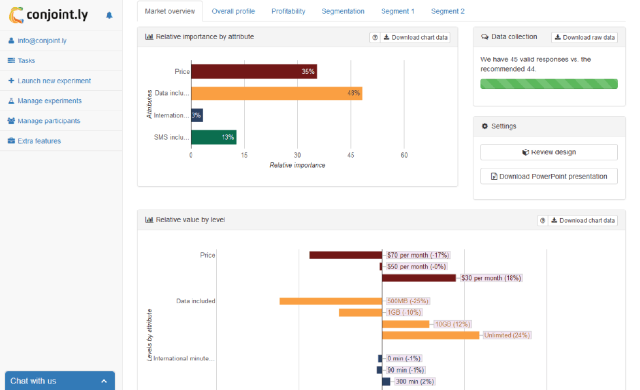The image size is (640, 390).
Task: Click help icon in Relative value panel
Action: tap(543, 221)
